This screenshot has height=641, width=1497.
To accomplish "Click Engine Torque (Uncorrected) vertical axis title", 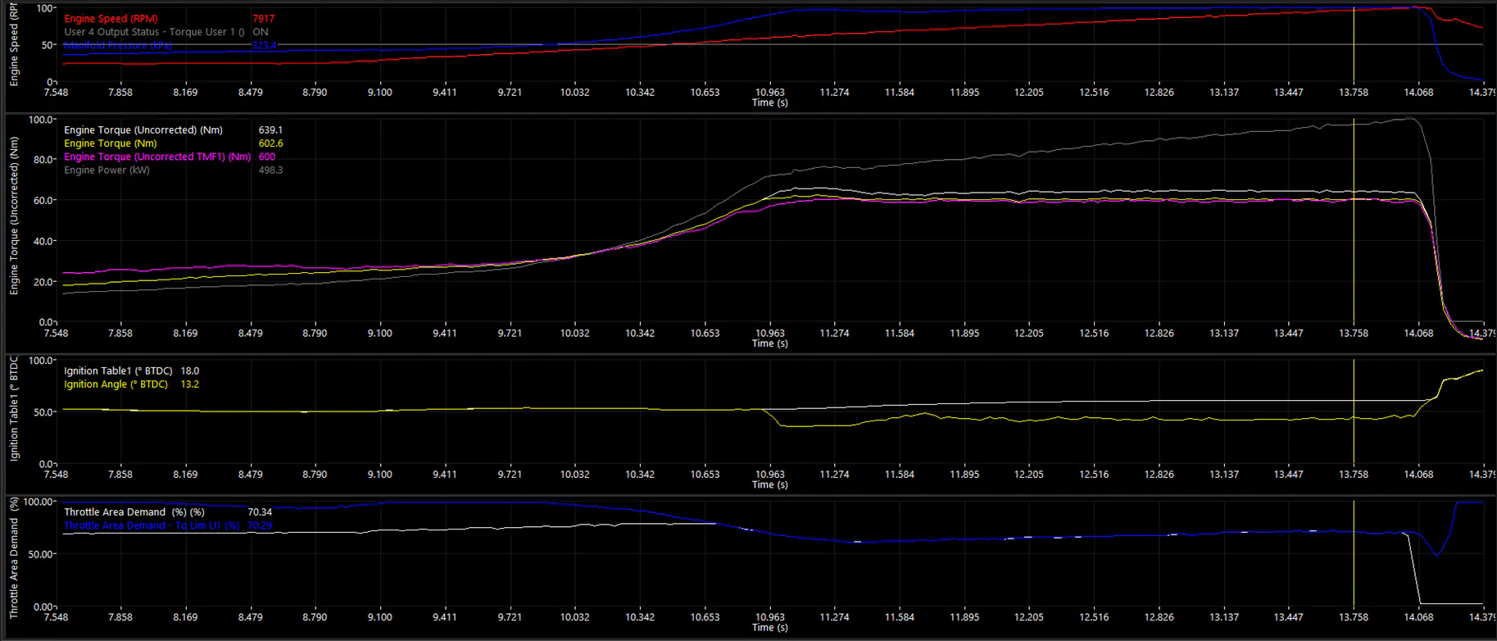I will pos(14,216).
